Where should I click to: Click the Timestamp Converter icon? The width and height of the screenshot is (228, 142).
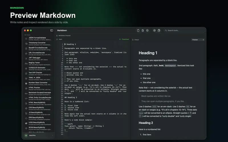[x=26, y=44]
